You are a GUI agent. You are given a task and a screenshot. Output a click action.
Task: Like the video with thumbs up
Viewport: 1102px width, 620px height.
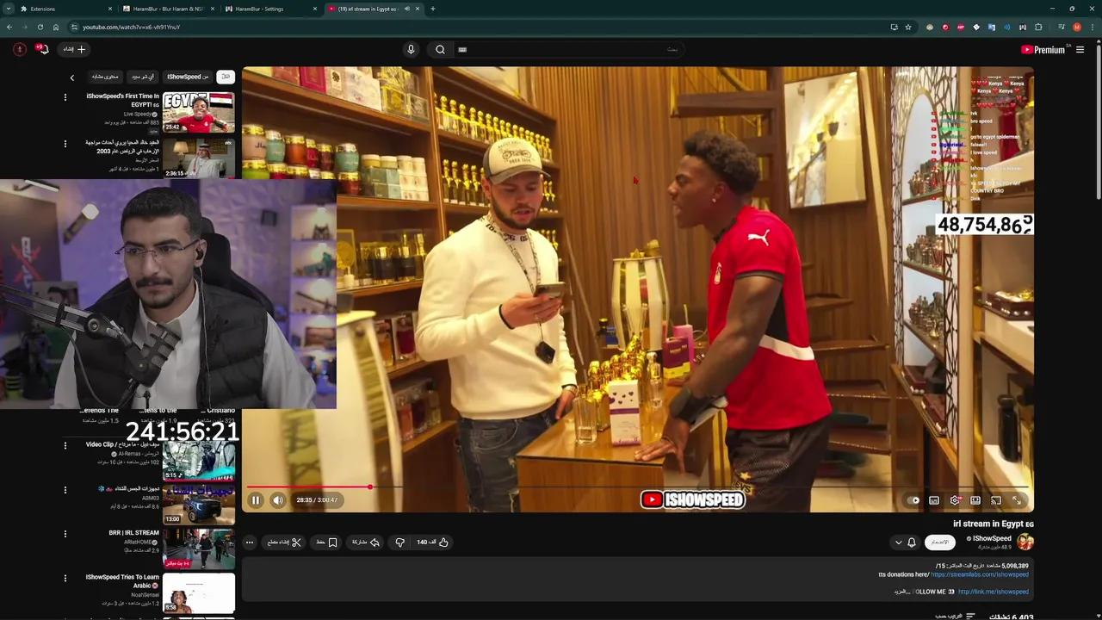tap(433, 542)
